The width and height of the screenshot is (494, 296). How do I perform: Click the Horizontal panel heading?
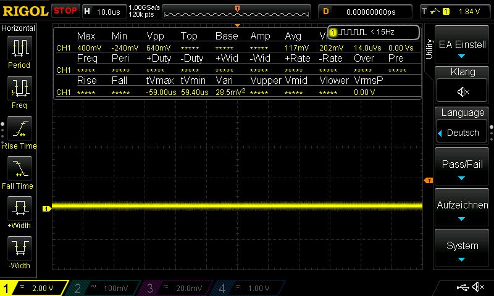point(19,28)
